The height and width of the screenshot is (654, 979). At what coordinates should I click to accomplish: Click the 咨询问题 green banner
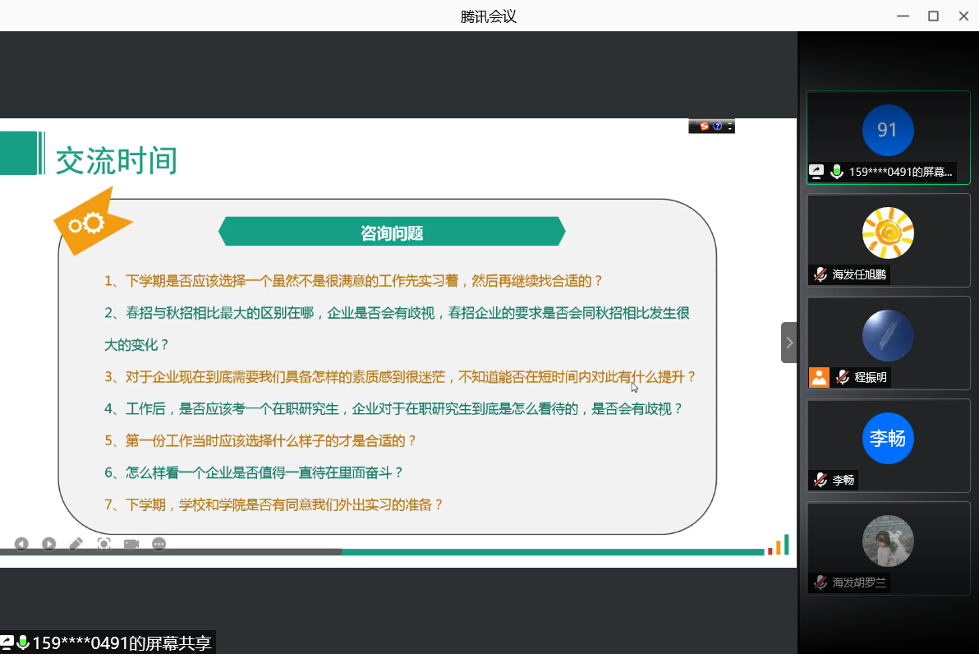[392, 233]
